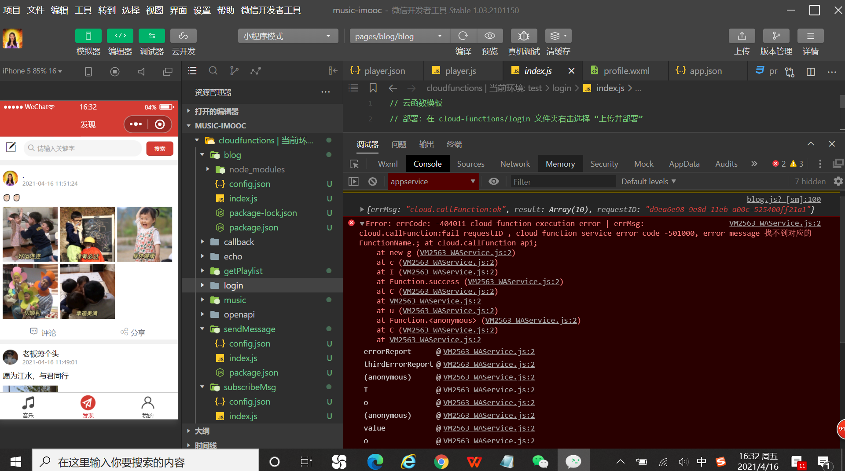
Task: Open the appservice context dropdown
Action: pyautogui.click(x=433, y=182)
